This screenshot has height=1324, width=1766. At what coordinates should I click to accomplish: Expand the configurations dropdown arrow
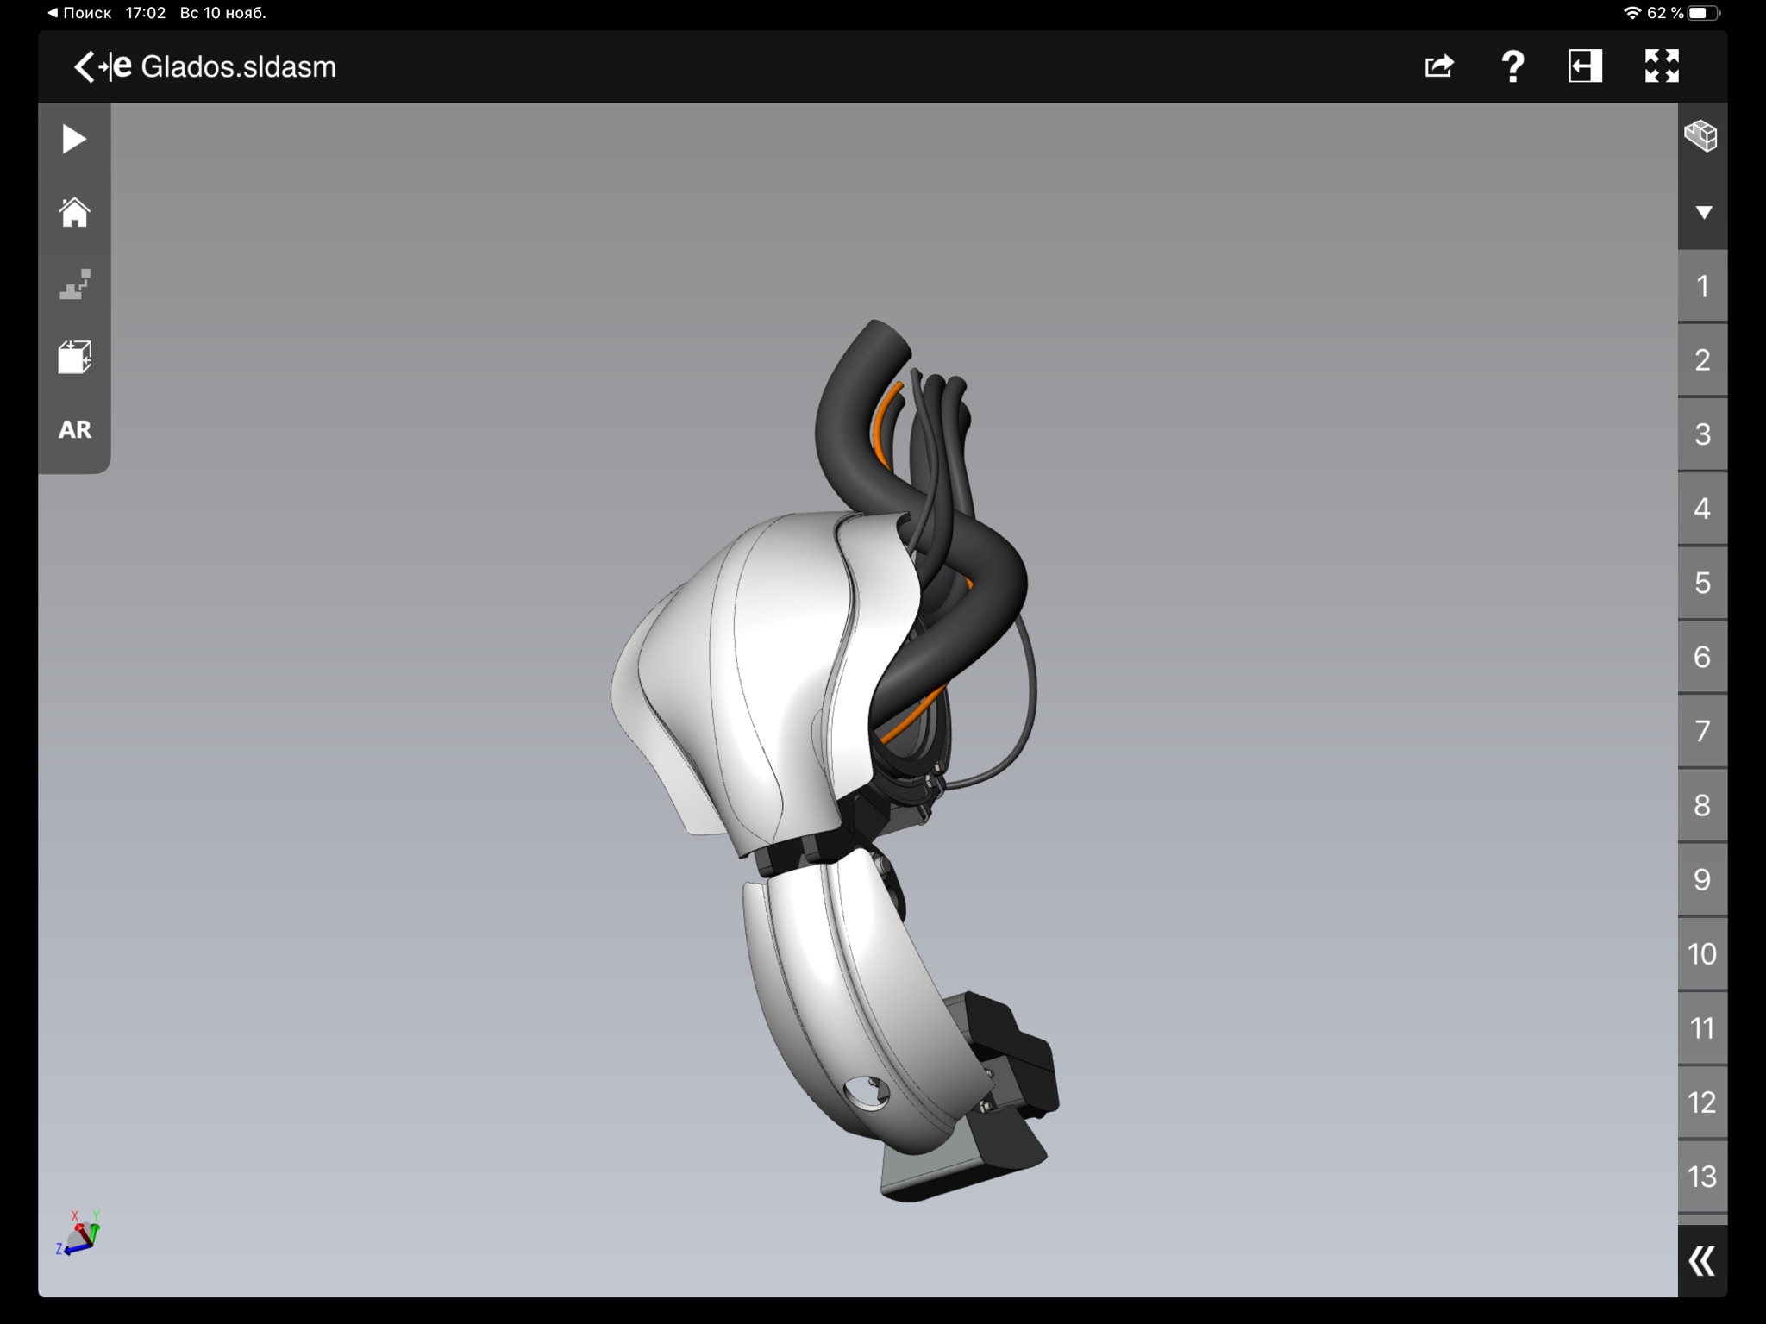[x=1703, y=212]
